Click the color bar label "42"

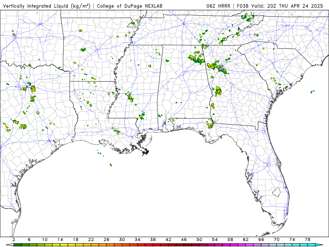[169, 240]
